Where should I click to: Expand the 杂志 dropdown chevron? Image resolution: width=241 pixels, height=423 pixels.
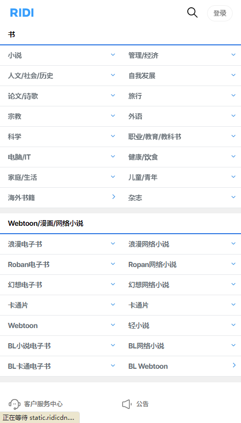click(x=234, y=197)
